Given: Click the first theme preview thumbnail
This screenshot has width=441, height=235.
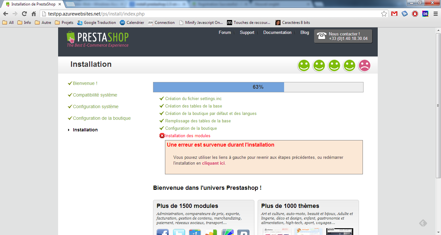Looking at the screenshot, I should [276, 232].
